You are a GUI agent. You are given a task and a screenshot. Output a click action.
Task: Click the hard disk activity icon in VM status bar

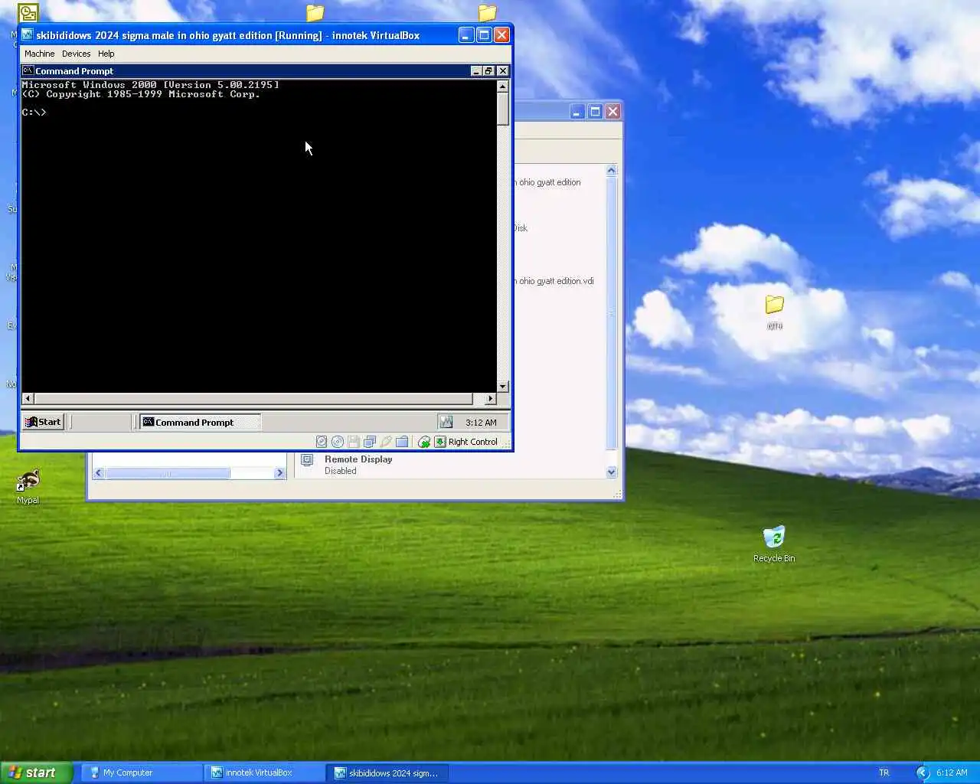pos(322,442)
